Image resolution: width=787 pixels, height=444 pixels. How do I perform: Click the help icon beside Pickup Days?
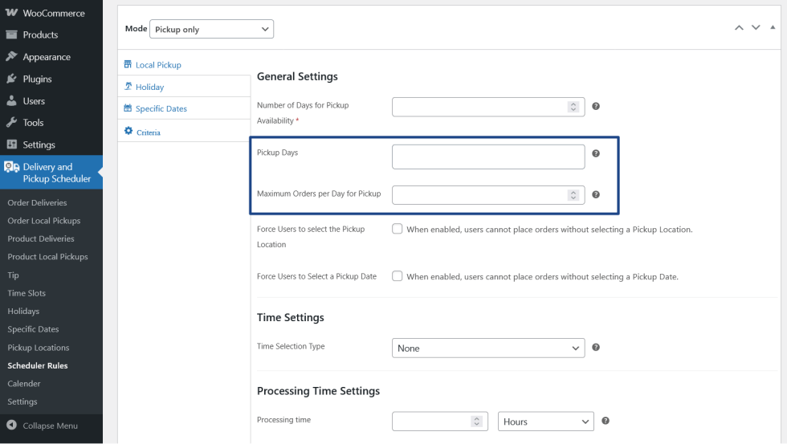tap(596, 153)
